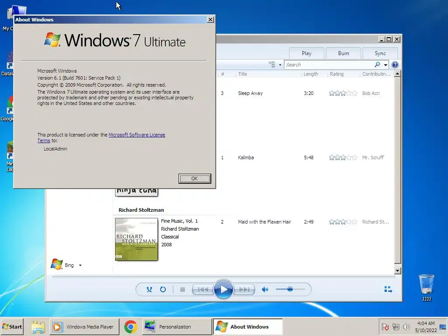Open the Play tab

[307, 53]
